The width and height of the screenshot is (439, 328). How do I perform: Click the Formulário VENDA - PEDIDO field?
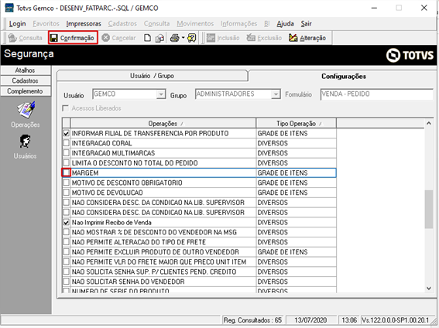pyautogui.click(x=376, y=94)
